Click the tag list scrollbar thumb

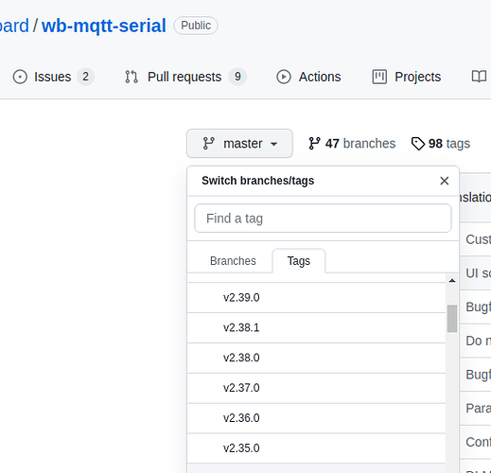click(x=452, y=319)
